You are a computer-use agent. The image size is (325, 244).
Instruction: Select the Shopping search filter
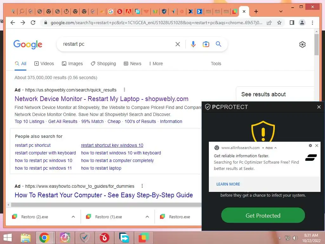(x=103, y=64)
